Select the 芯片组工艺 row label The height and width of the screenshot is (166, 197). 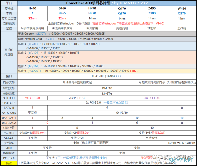coord(9,19)
